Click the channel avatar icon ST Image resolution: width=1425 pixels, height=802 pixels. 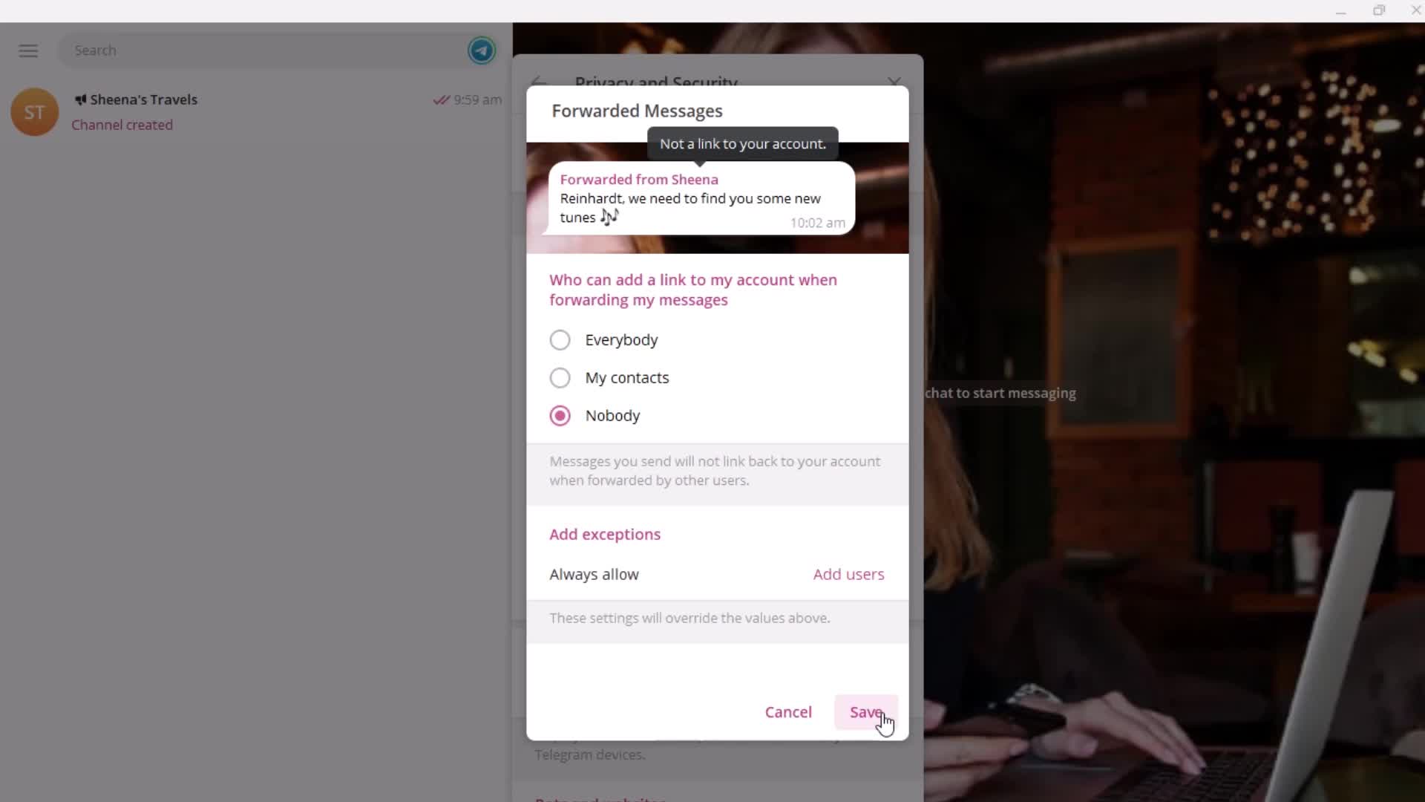[33, 111]
